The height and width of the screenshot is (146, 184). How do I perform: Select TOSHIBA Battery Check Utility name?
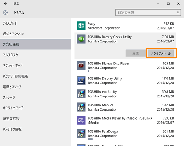110,37
